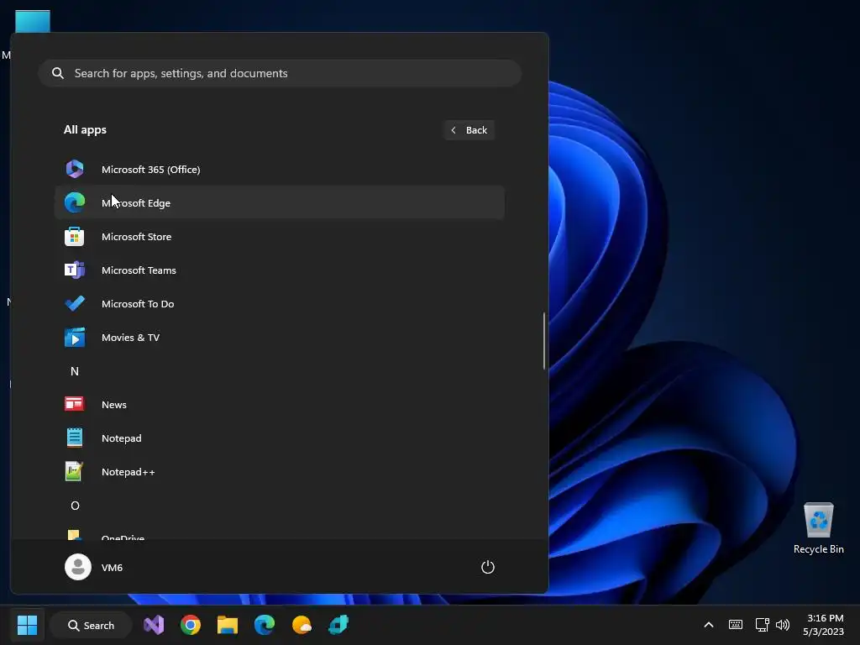Image resolution: width=860 pixels, height=645 pixels.
Task: Launch the Notepad icon
Action: point(75,438)
